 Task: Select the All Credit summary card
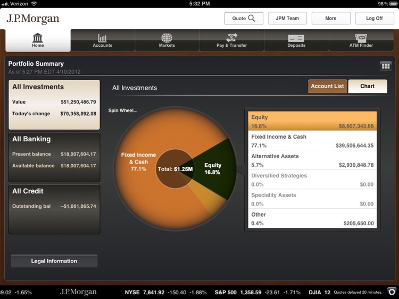click(x=54, y=209)
